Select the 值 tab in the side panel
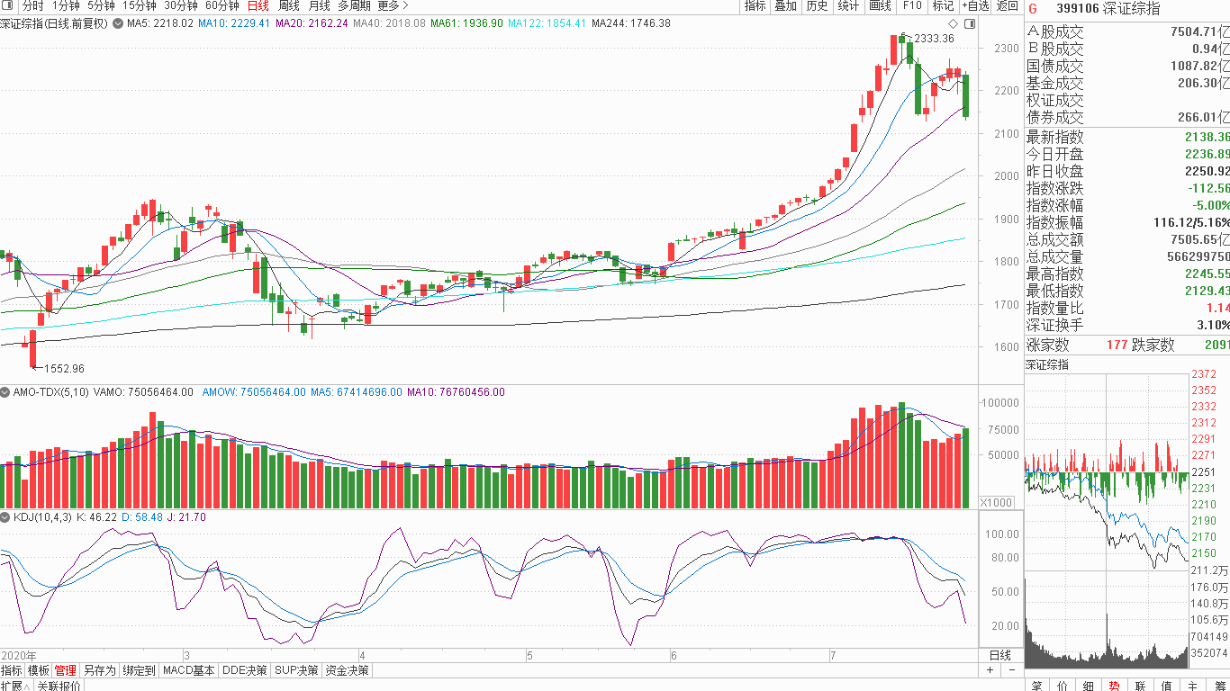Screen dimensions: 1230x691 (1167, 686)
